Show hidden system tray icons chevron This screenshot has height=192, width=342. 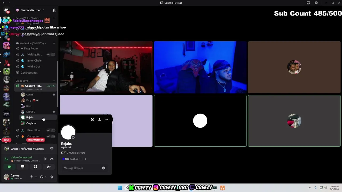coord(310,188)
